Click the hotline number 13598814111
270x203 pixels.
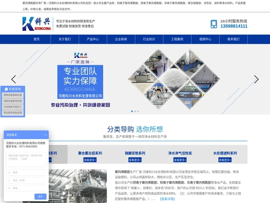coord(234,26)
